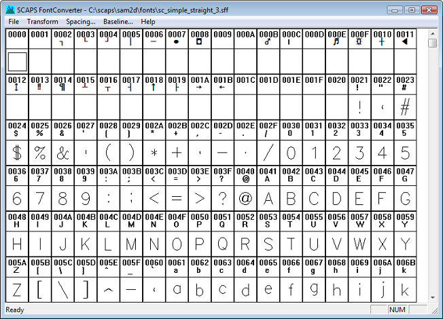Select the @ symbol glyph cell

(245, 198)
